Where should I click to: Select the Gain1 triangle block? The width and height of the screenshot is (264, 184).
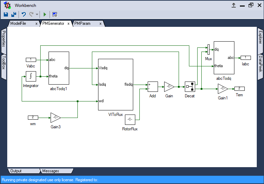click(x=223, y=89)
